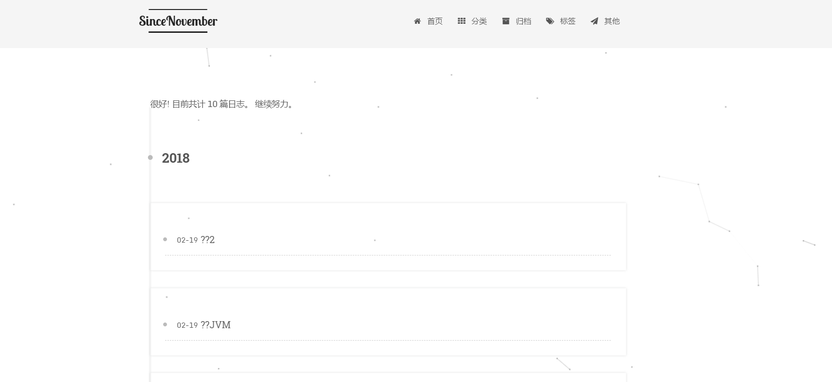Screen dimensions: 832x382
Task: Select the 归档 archive menu item
Action: click(523, 21)
